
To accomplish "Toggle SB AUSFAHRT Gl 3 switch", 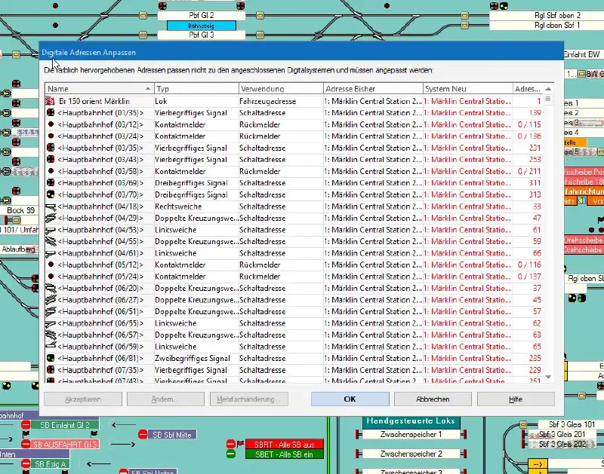I will pos(65,445).
